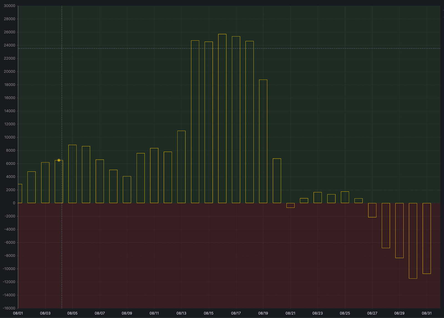Click the 08/05 x-axis date label

coord(72,313)
